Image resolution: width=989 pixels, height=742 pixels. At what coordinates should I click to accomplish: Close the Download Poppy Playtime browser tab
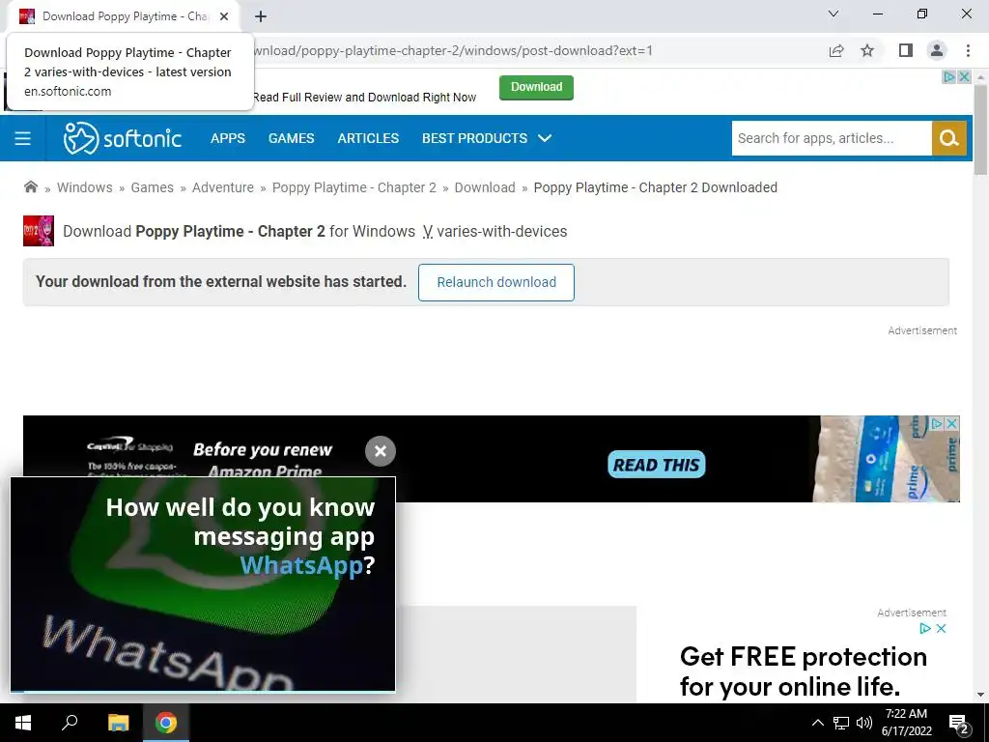224,16
